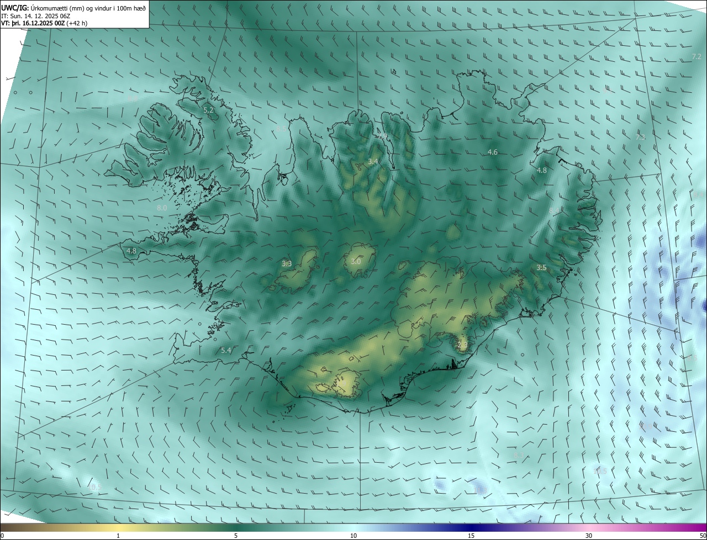Select the 5.4 value near the southwest coast

click(226, 350)
